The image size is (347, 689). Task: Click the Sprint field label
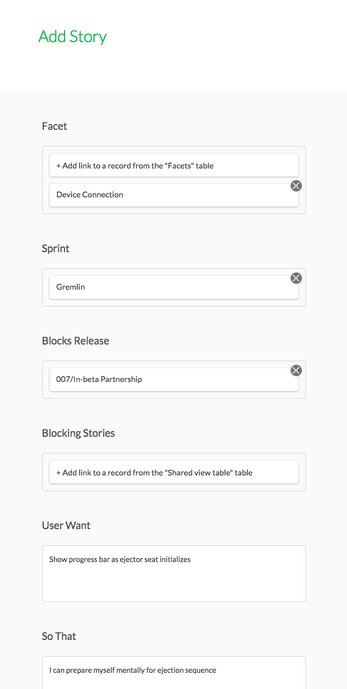tap(56, 249)
